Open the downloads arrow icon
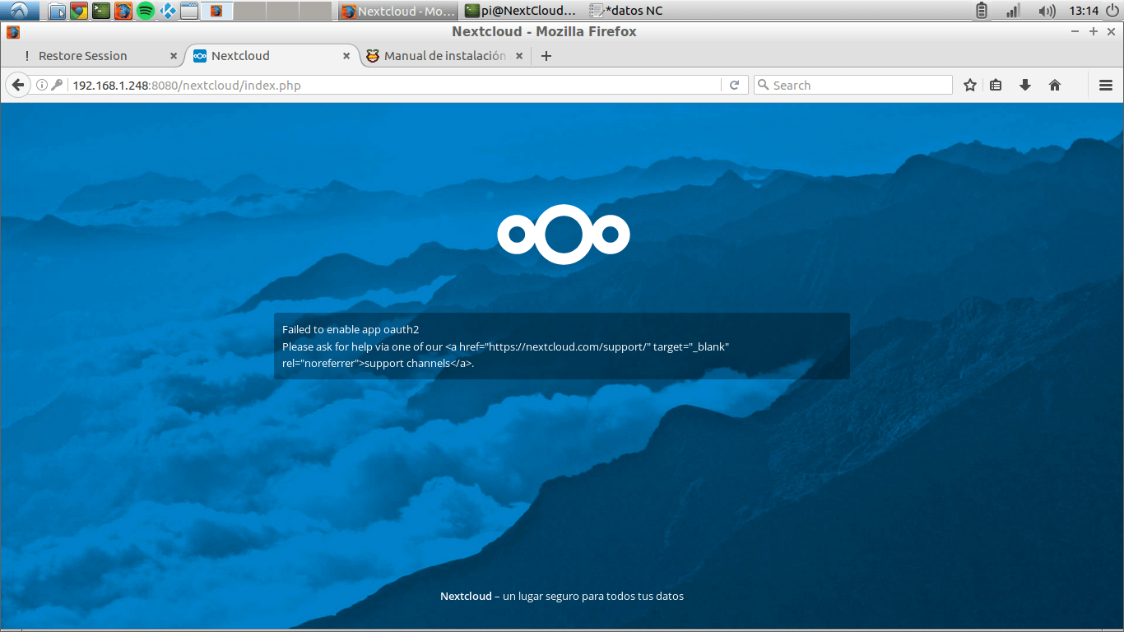Viewport: 1124px width, 632px height. pos(1025,85)
